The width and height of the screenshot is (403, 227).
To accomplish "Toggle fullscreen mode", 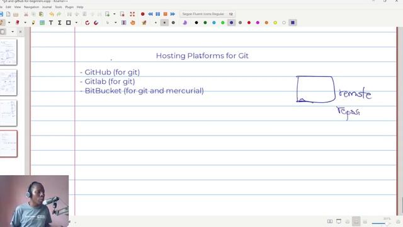I will 132,14.
